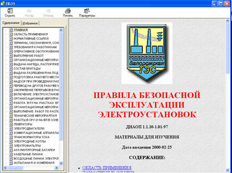
Task: Click the Вперед (Forward) arrow icon
Action: pyautogui.click(x=49, y=11)
